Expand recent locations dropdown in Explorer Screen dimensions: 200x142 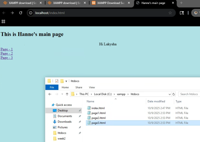coord(62,94)
